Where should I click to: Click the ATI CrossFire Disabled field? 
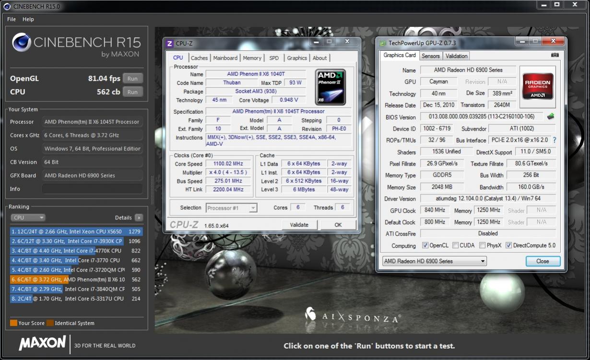pyautogui.click(x=488, y=233)
